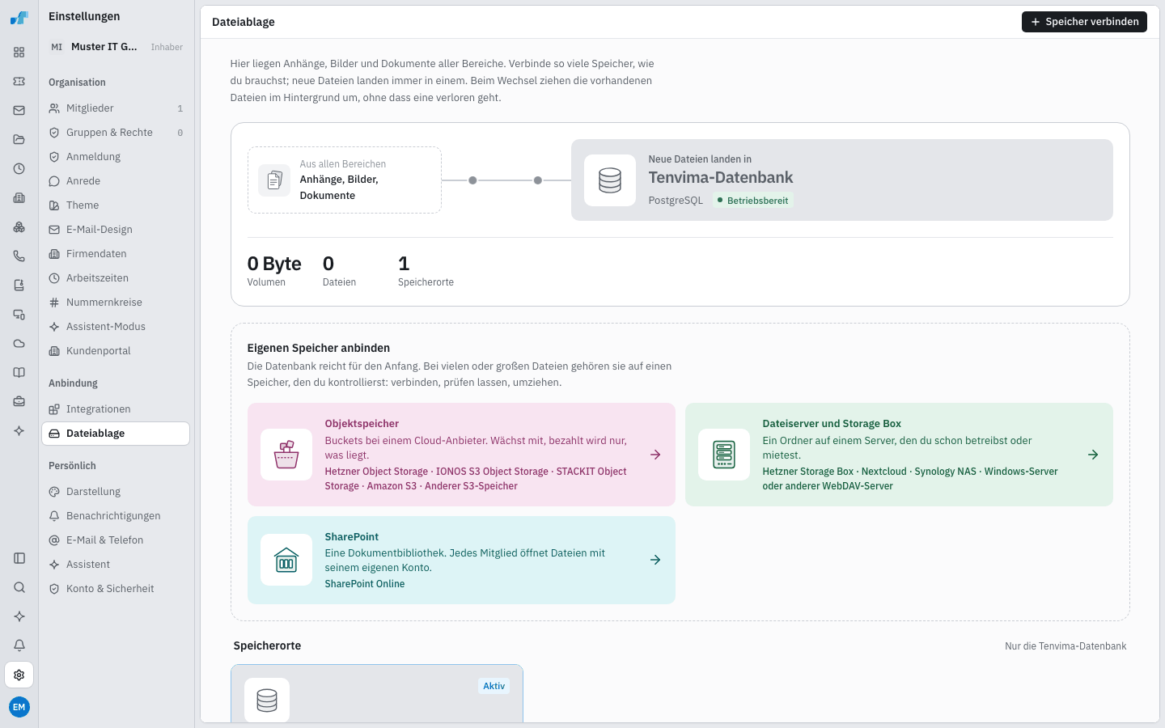Click the settings gear icon in the rail

coord(19,675)
